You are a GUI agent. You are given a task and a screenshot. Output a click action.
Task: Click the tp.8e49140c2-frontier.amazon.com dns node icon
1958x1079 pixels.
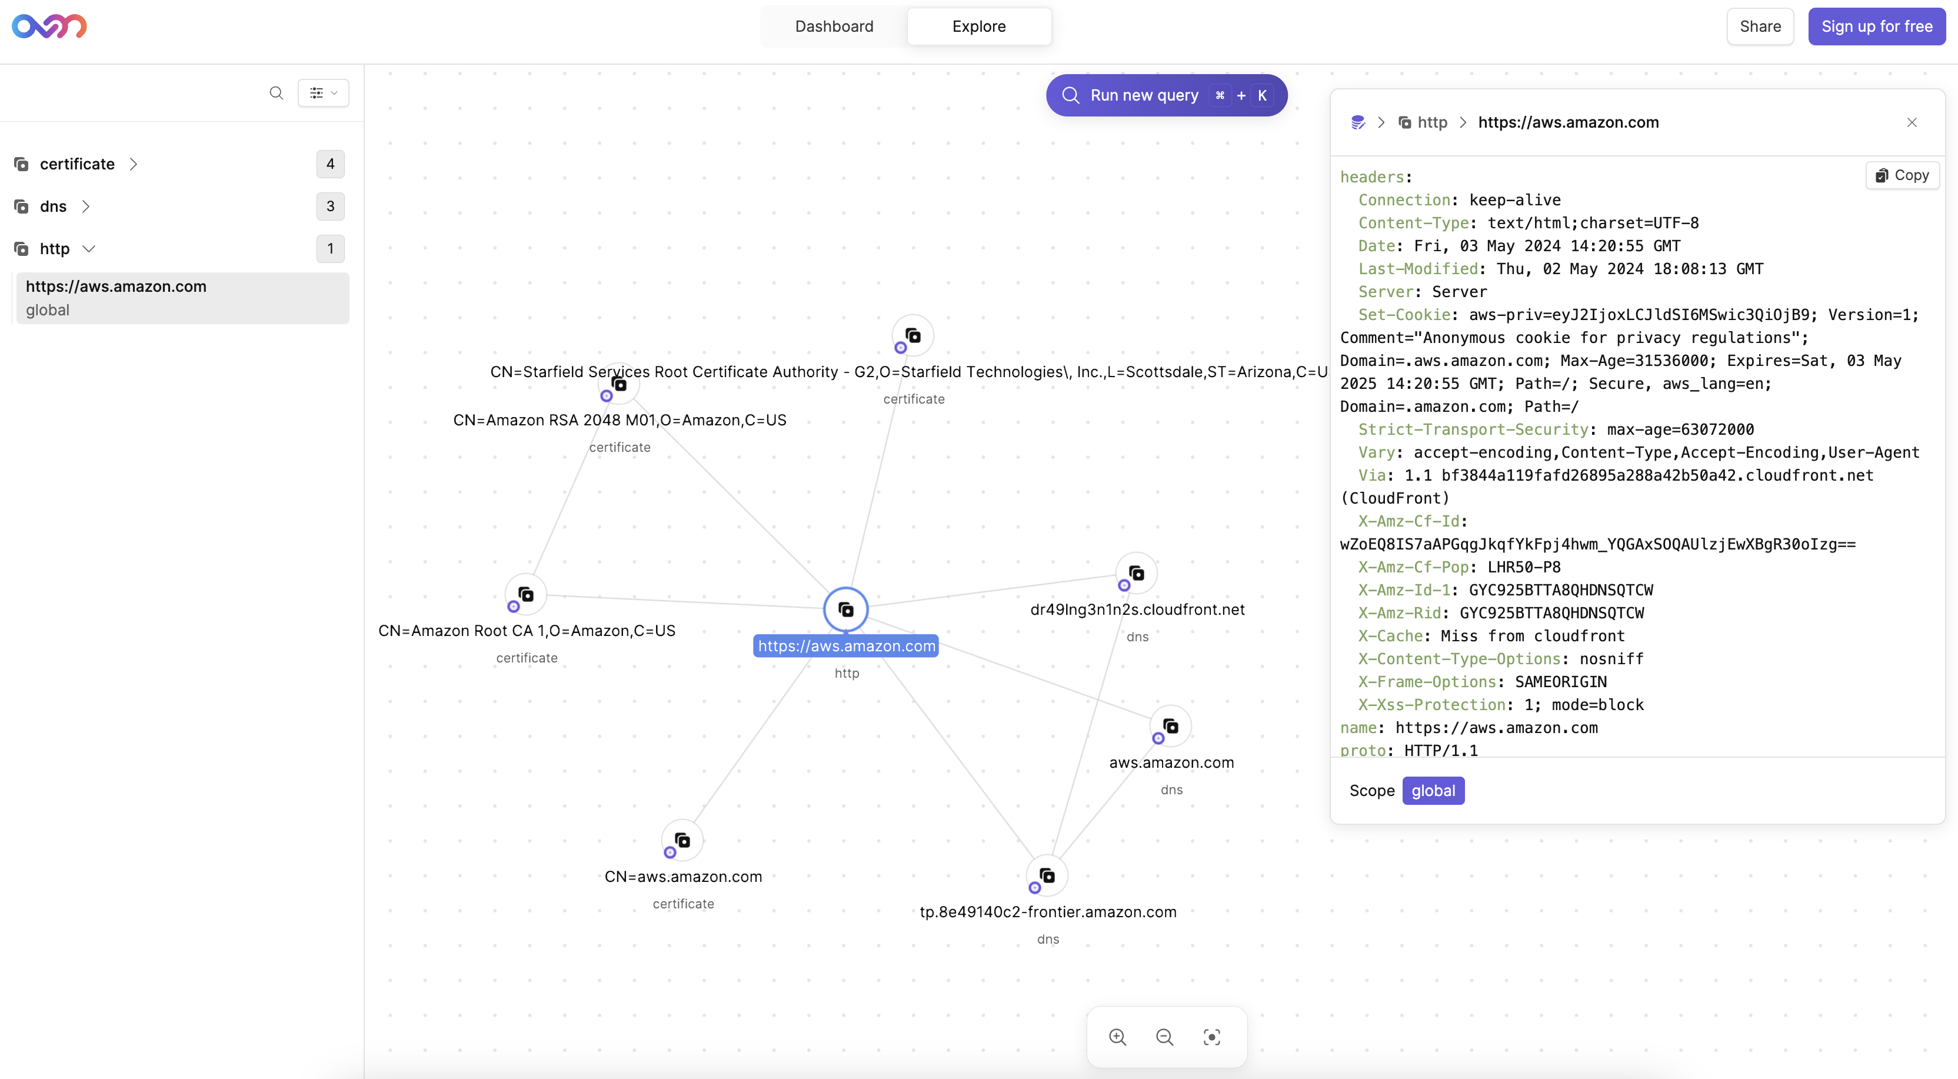pos(1047,875)
